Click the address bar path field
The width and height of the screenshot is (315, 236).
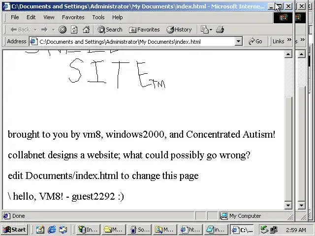tap(137, 42)
